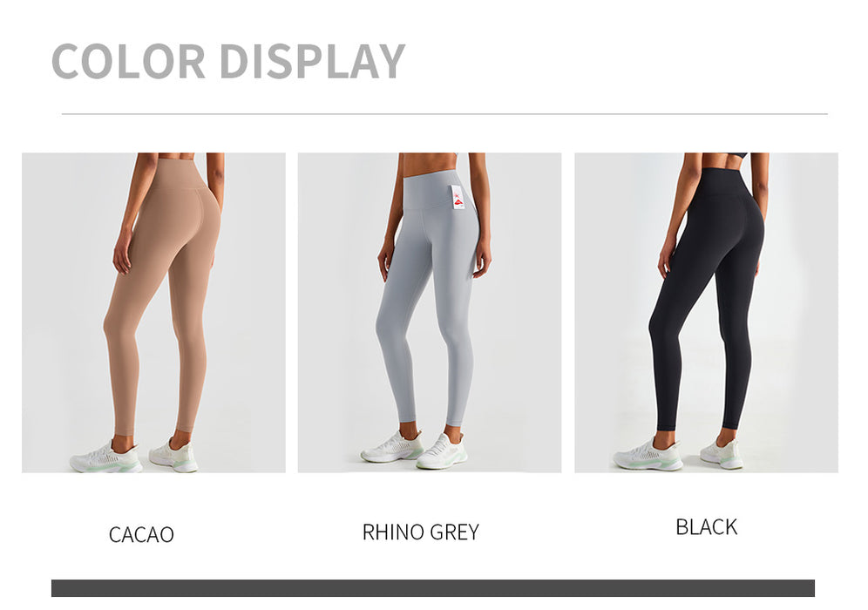
Task: Click the thin divider line under heading
Action: click(x=444, y=114)
